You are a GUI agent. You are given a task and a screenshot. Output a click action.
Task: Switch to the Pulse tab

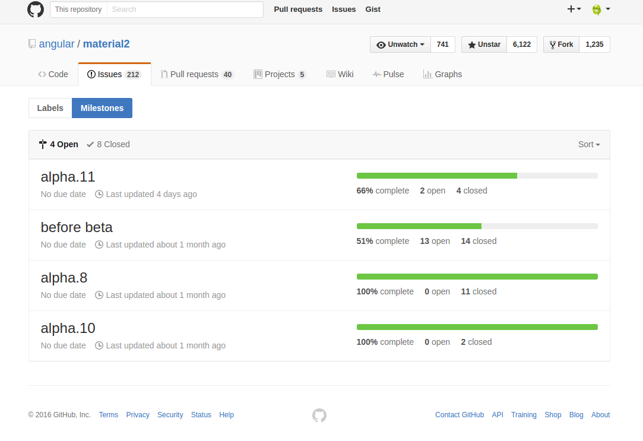[x=388, y=74]
